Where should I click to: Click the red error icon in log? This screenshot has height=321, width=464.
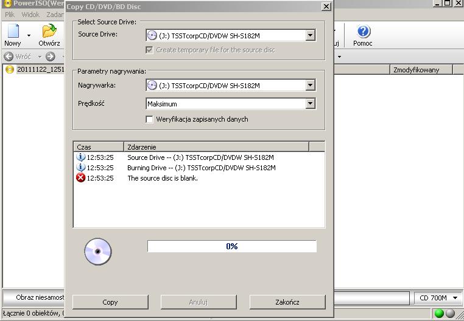[80, 178]
